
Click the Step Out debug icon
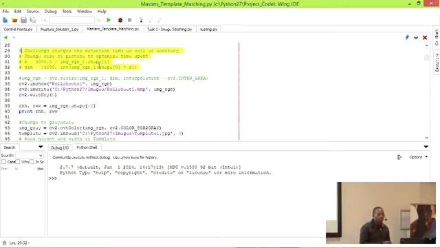tap(159, 20)
